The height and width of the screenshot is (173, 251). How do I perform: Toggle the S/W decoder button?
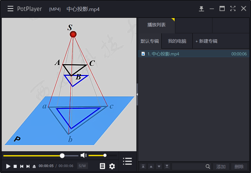coord(82,166)
